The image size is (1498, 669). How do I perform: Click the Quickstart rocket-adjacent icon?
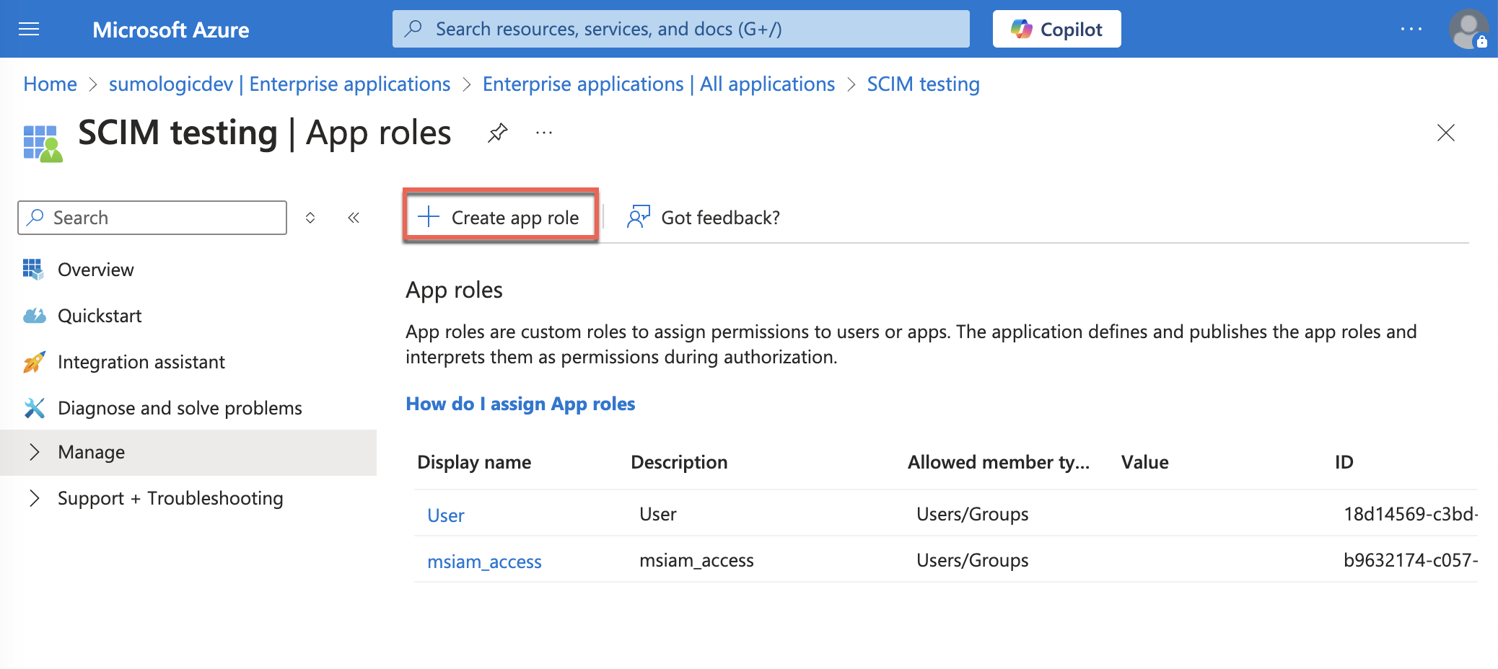34,315
